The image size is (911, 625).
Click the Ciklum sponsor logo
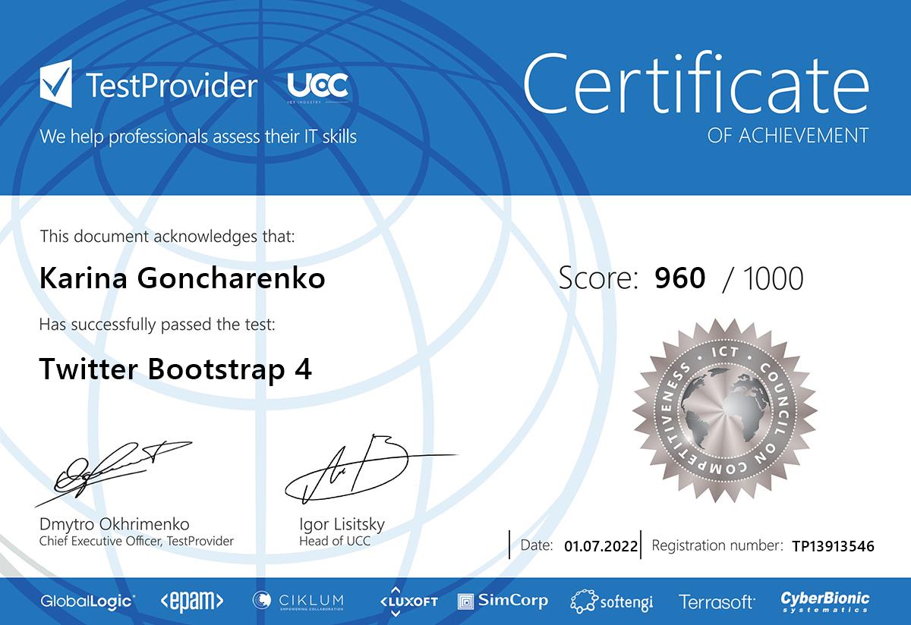click(x=298, y=601)
